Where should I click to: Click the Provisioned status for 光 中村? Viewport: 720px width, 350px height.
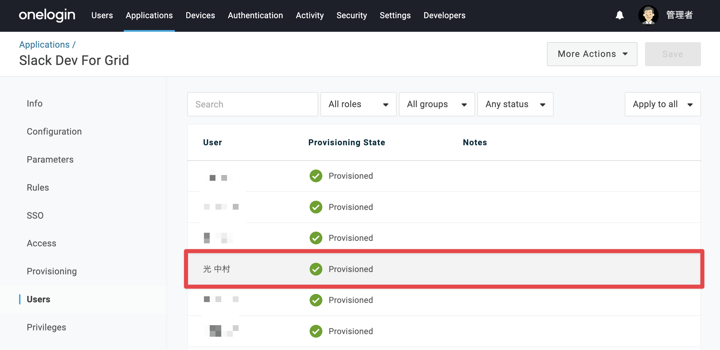click(x=351, y=269)
